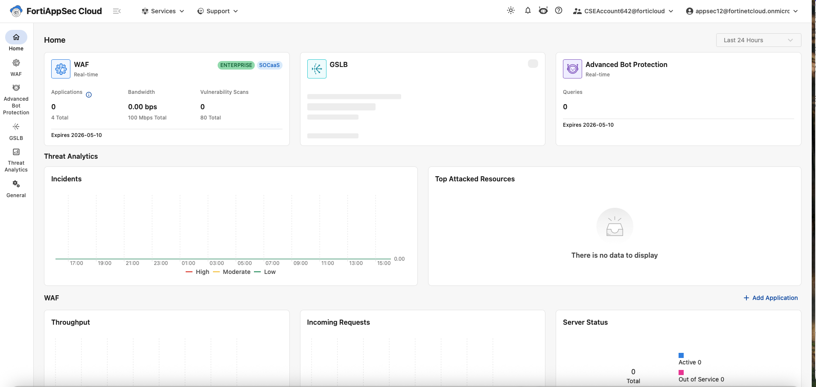Image resolution: width=816 pixels, height=387 pixels.
Task: Click the empty inbox icon in Top Attacked Resources
Action: pyautogui.click(x=615, y=226)
